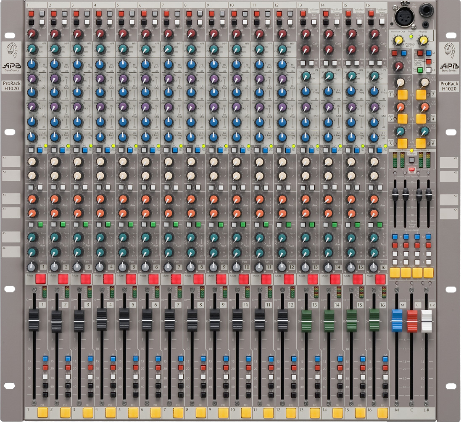The width and height of the screenshot is (461, 422).
Task: Click the channel 1 red Gain knob
Action: point(32,34)
